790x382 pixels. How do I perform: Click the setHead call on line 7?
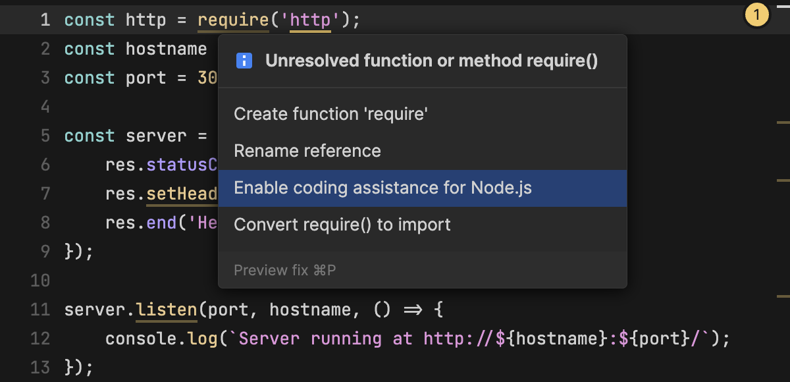183,194
